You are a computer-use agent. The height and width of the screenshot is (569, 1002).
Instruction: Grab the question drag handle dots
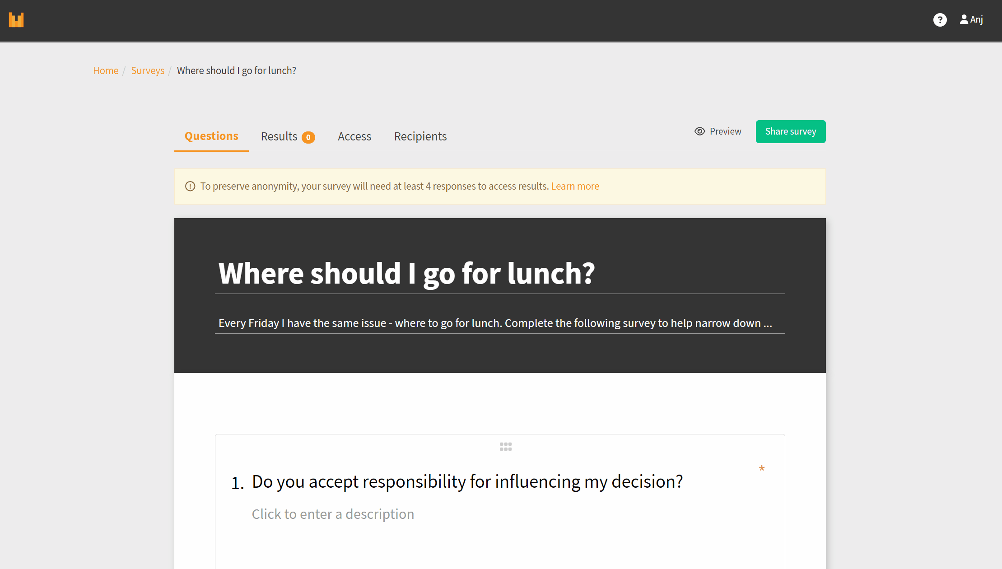tap(506, 447)
